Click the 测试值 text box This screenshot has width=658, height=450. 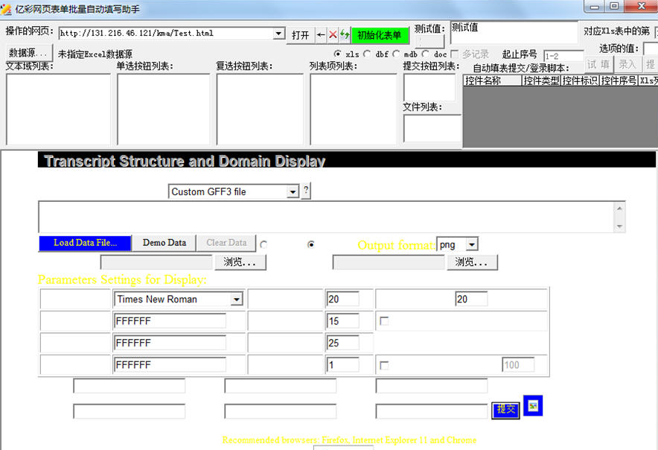(514, 32)
